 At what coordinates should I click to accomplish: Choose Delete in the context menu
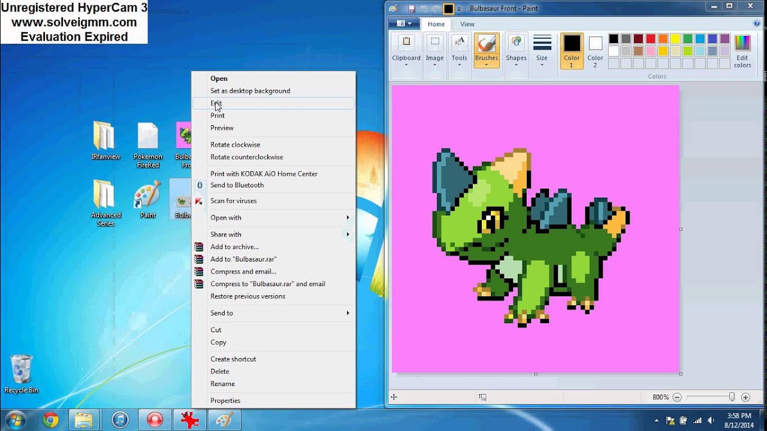[273, 372]
